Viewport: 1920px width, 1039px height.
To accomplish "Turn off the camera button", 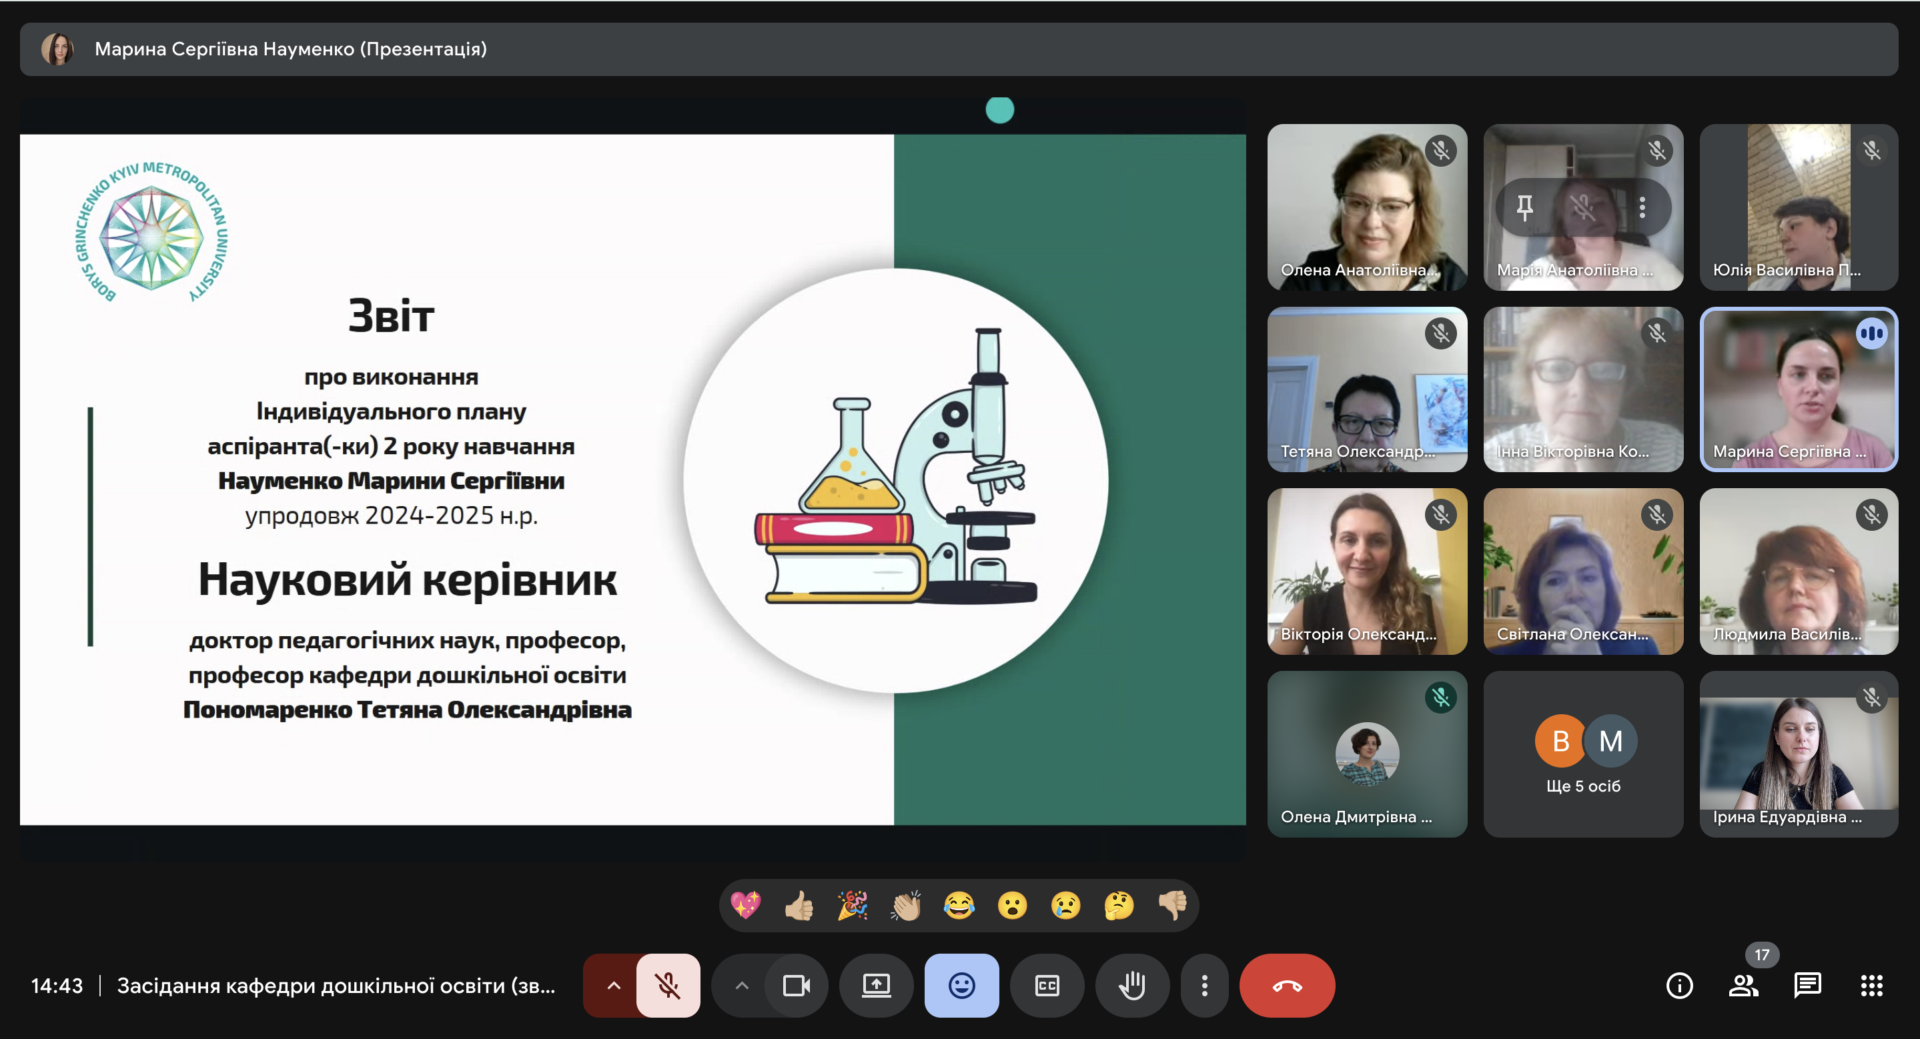I will tap(796, 986).
